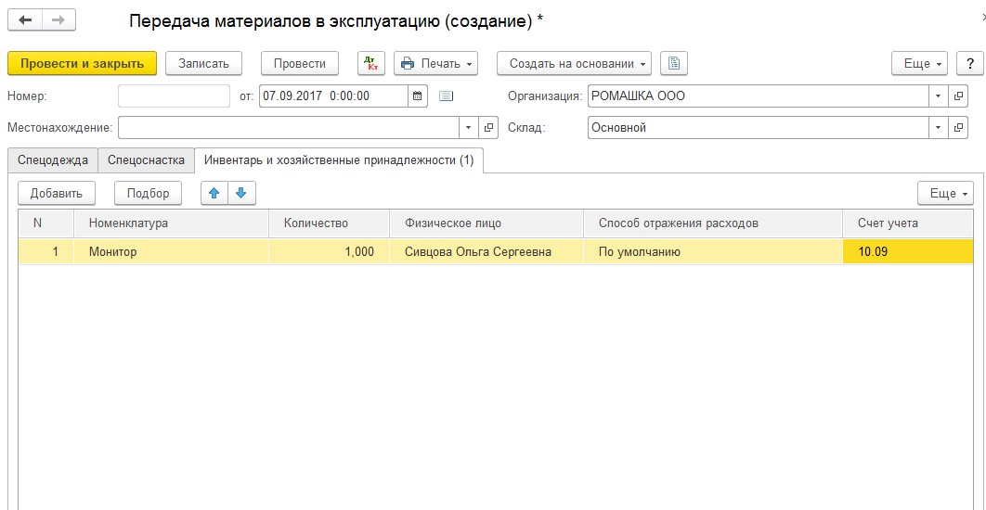Viewport: 986px width, 510px height.
Task: Click the forward navigation arrow
Action: click(58, 20)
